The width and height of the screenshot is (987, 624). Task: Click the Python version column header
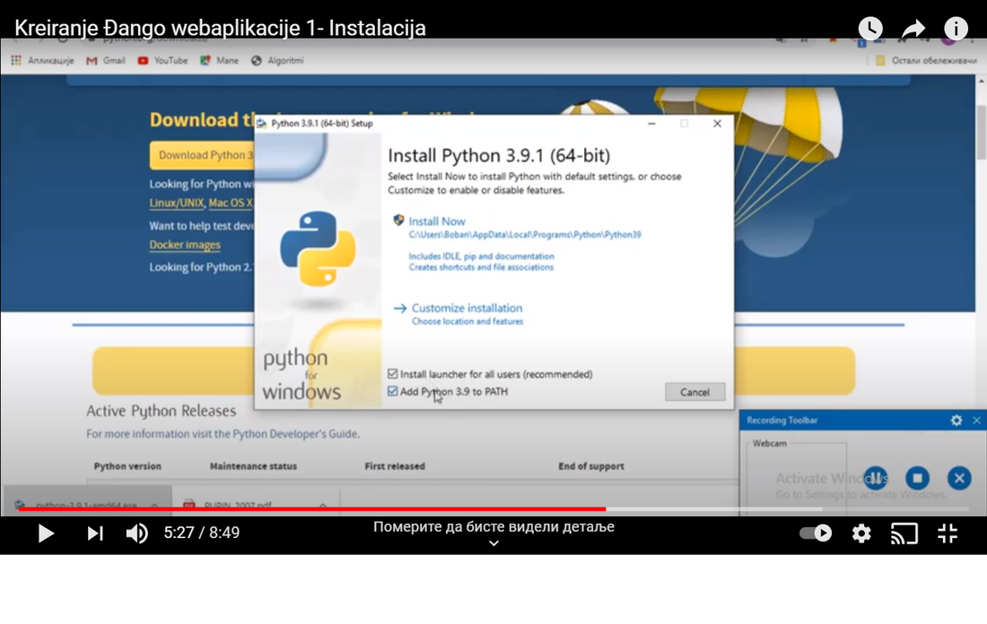click(x=127, y=466)
